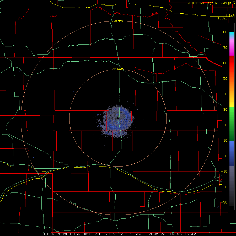Click the 50 NMI range ring label
This screenshot has height=236, width=236.
(x=118, y=69)
